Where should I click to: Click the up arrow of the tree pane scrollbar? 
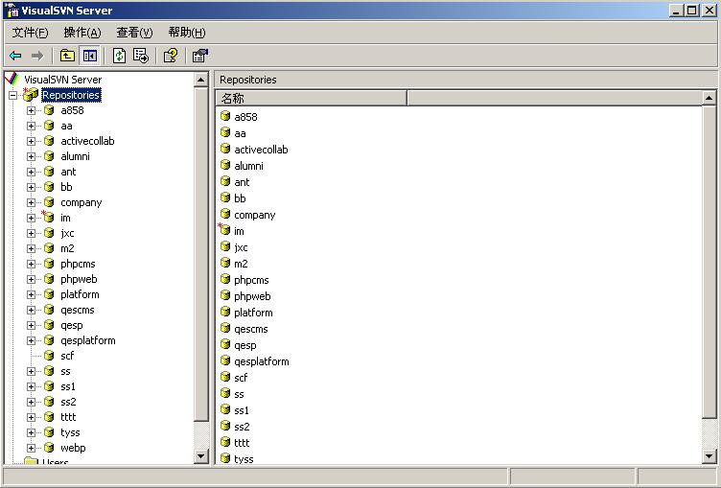click(201, 80)
